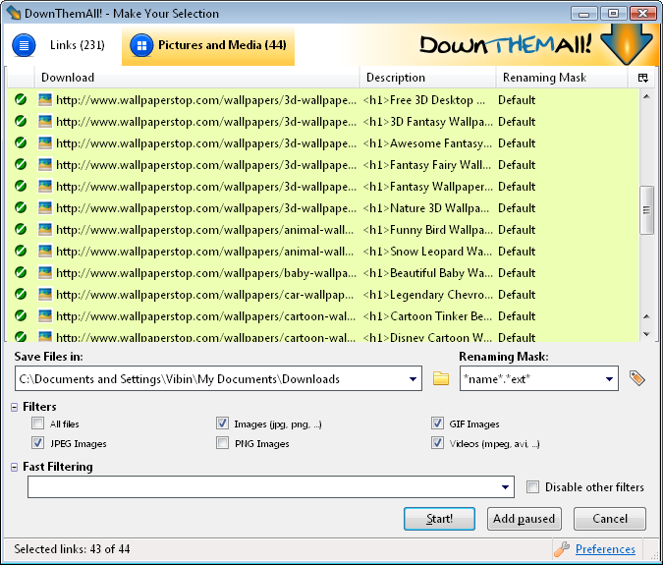This screenshot has height=565, width=663.
Task: Click Default mask of Free 3D Desktop row
Action: [x=517, y=100]
